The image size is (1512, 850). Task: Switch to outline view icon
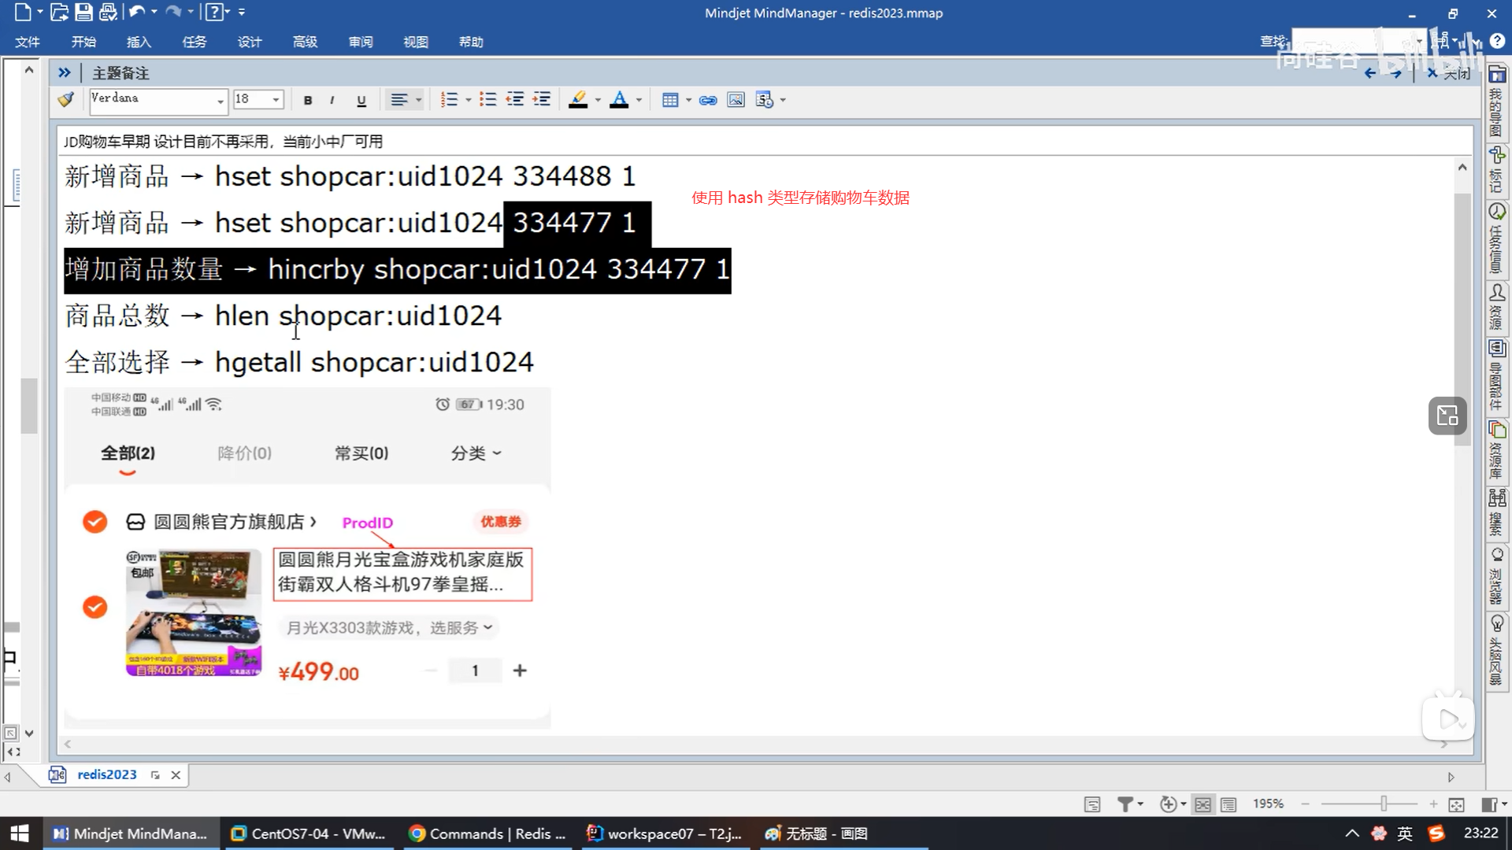[1228, 804]
